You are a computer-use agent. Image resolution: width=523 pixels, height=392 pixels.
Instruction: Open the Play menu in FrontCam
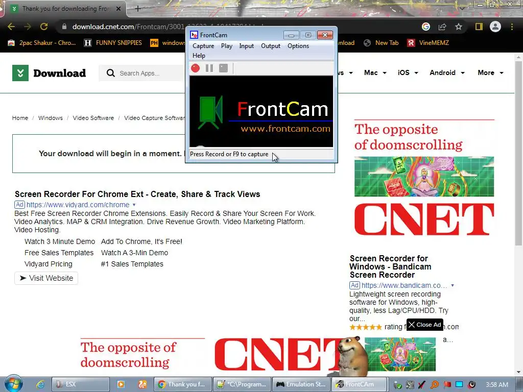tap(227, 46)
